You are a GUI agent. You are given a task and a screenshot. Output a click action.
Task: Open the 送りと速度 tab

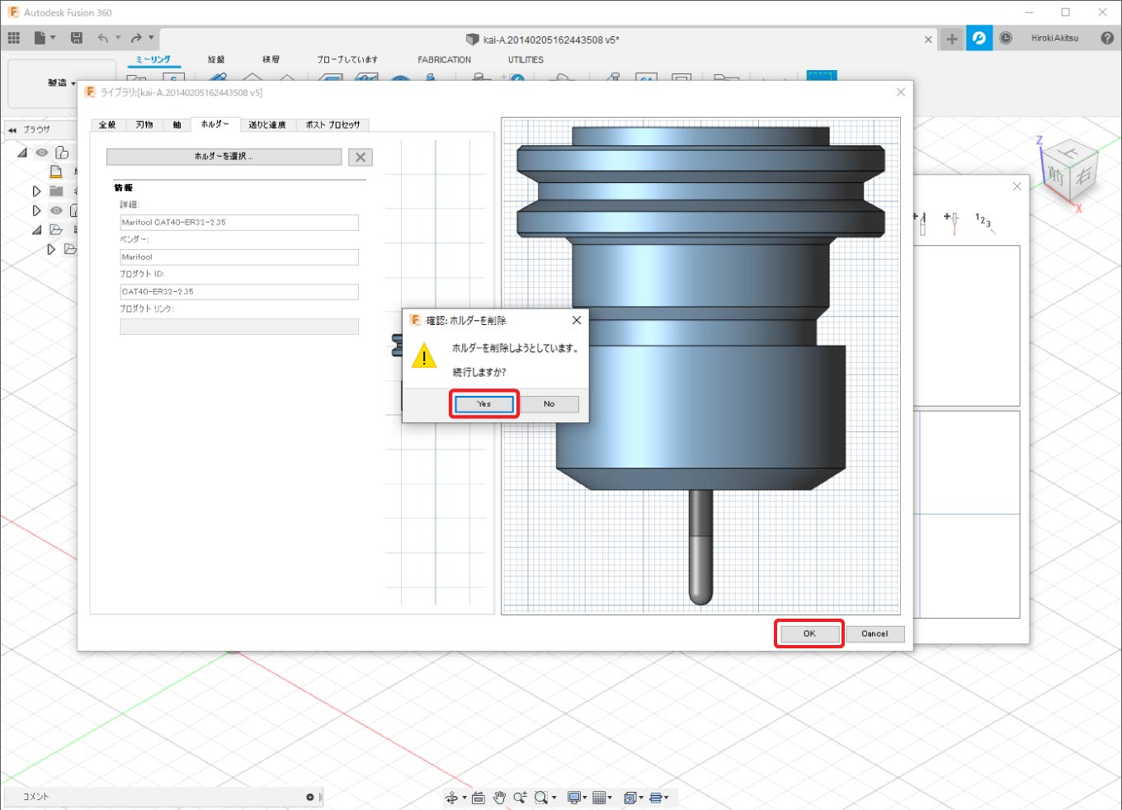point(266,125)
